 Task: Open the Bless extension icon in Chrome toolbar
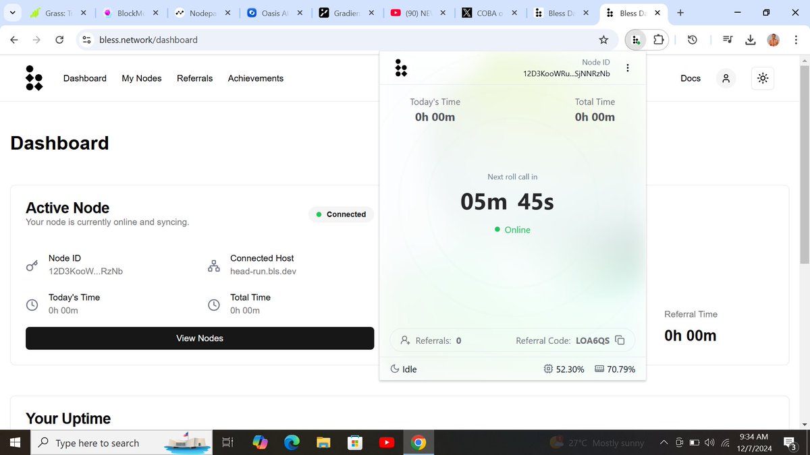[x=635, y=40]
